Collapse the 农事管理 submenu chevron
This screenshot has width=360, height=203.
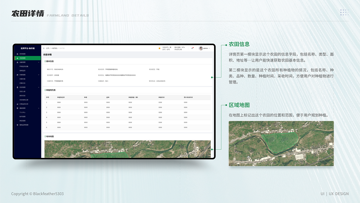(x=39, y=75)
